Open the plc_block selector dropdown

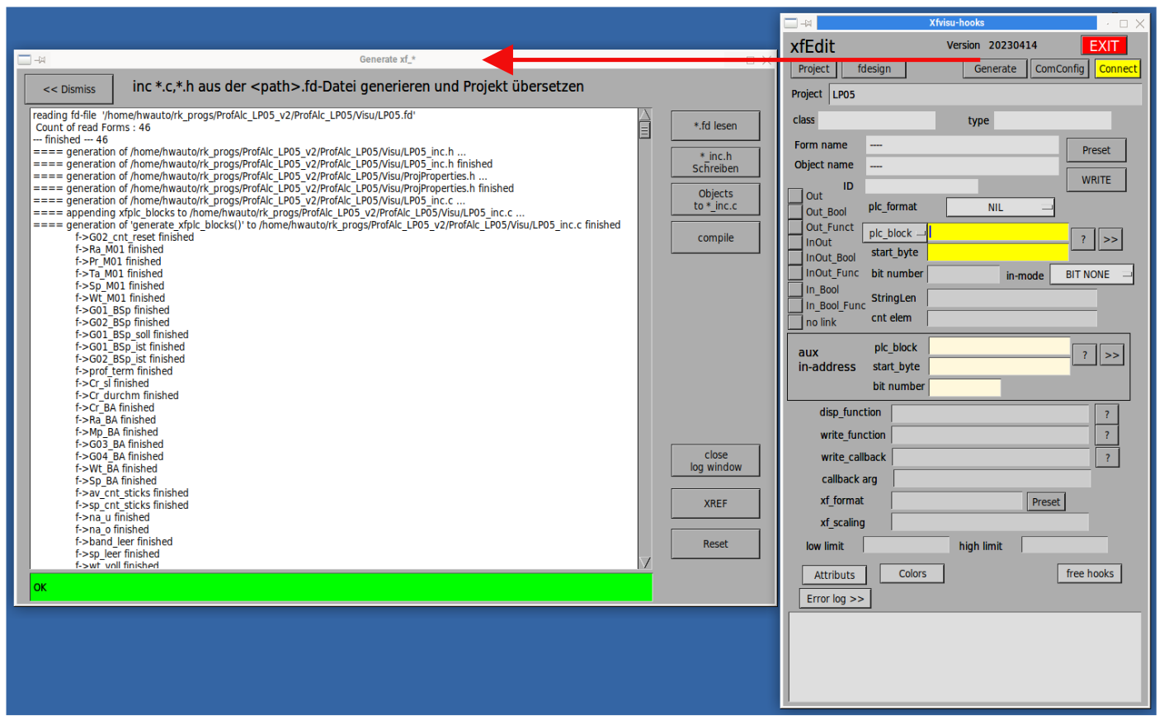click(894, 233)
